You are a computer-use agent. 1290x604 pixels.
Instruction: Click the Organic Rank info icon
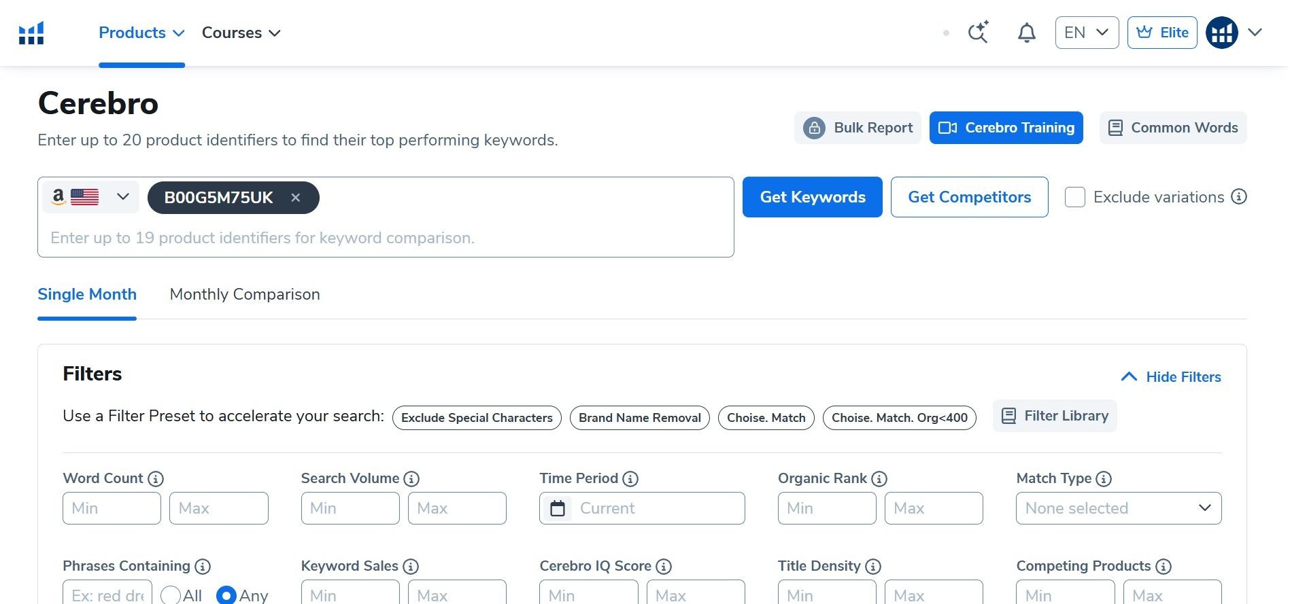pyautogui.click(x=879, y=479)
